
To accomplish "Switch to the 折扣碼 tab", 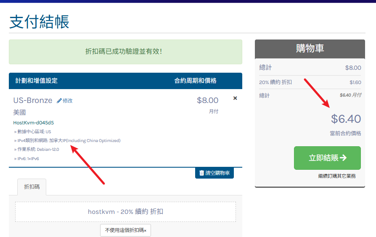I will (32, 187).
